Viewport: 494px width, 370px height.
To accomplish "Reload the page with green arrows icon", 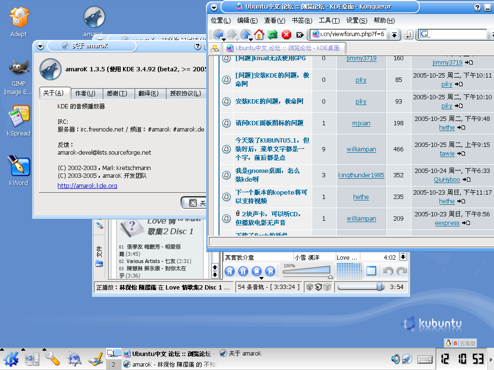I will point(273,34).
